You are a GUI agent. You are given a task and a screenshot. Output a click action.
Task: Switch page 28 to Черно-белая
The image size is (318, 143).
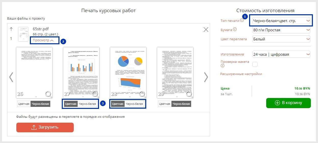[134, 104]
